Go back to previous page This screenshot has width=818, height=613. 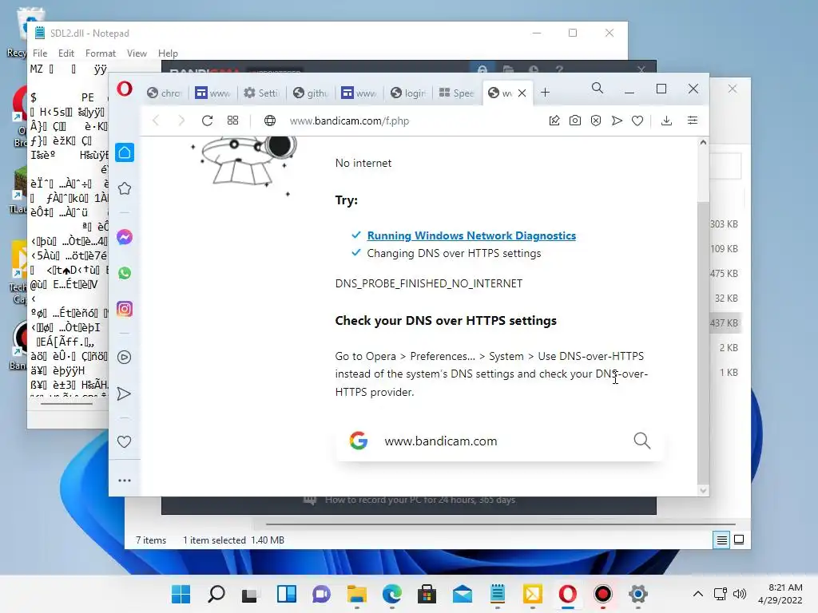(x=156, y=121)
